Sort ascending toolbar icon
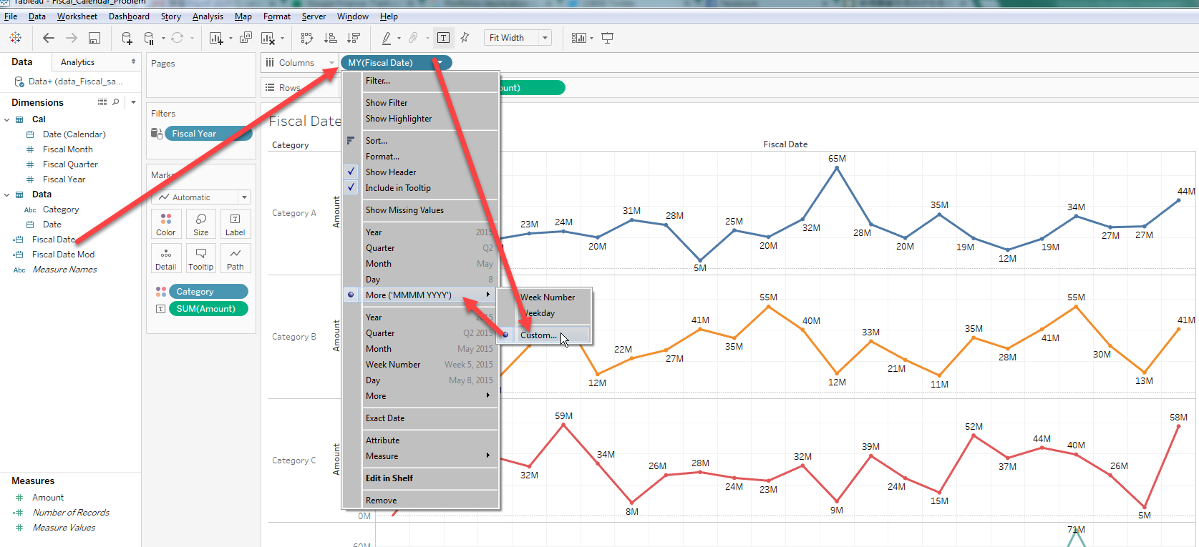Viewport: 1199px width, 547px height. (330, 38)
